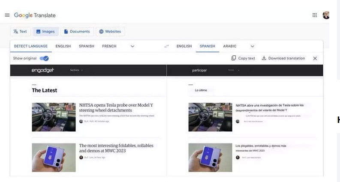Open the hamburger main menu
This screenshot has height=182, width=340.
click(7, 15)
